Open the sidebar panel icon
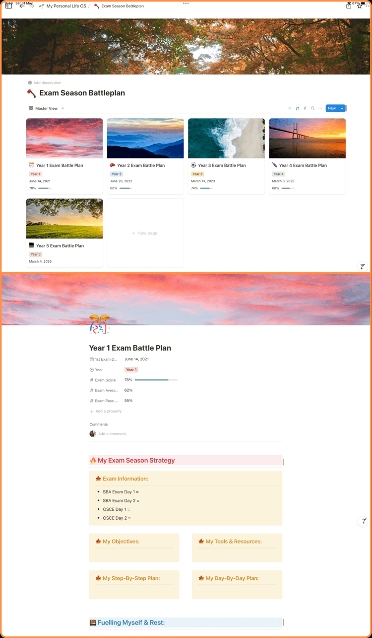Screen dimensions: 372x638 [8, 6]
